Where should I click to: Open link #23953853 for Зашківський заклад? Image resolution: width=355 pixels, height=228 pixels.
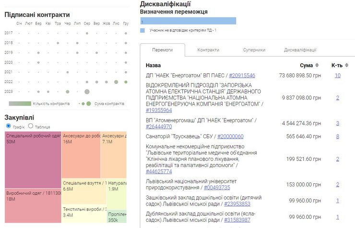pyautogui.click(x=237, y=204)
